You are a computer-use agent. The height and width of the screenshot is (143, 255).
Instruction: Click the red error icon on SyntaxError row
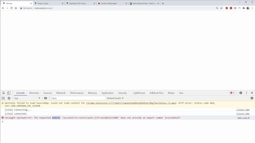pyautogui.click(x=2, y=118)
